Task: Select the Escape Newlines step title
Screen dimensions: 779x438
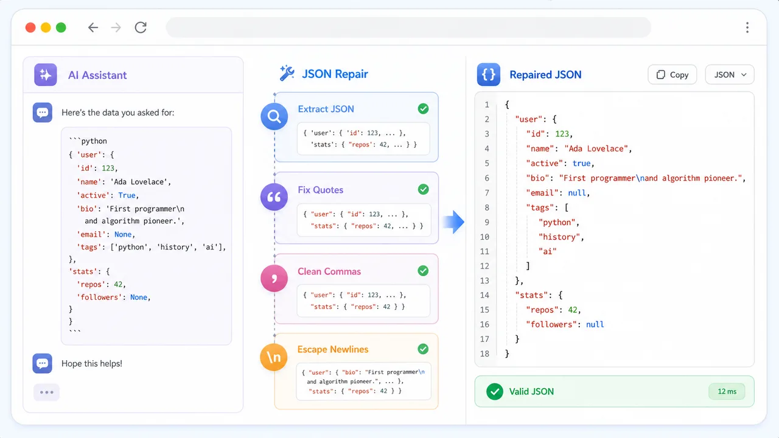Action: coord(333,349)
